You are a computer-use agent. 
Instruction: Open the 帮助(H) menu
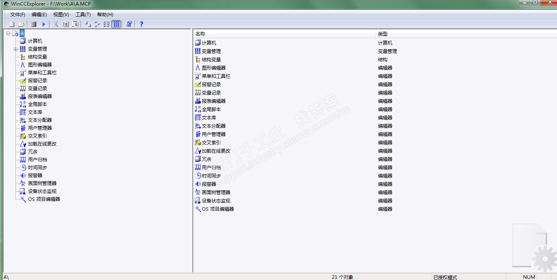click(x=105, y=14)
